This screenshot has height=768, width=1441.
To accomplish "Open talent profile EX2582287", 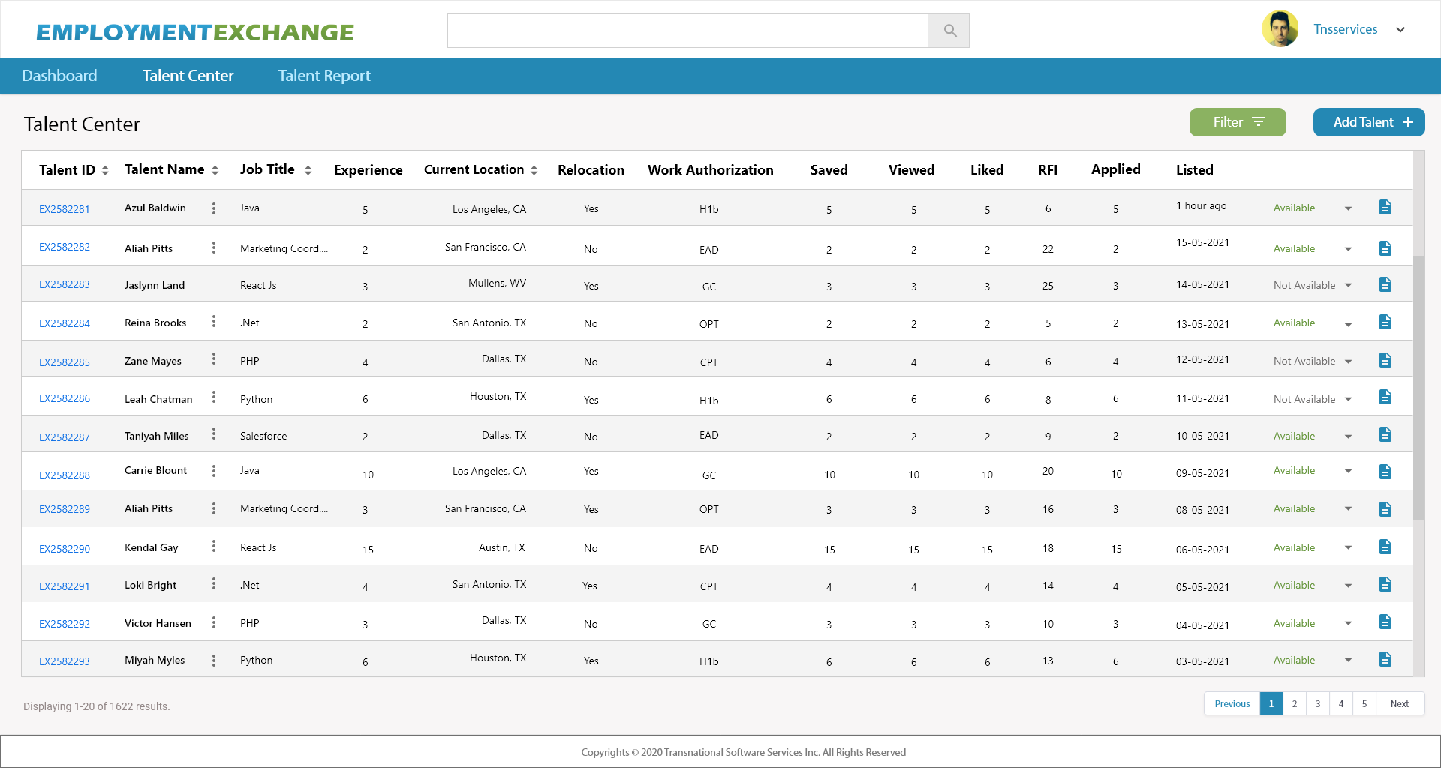I will [x=64, y=436].
